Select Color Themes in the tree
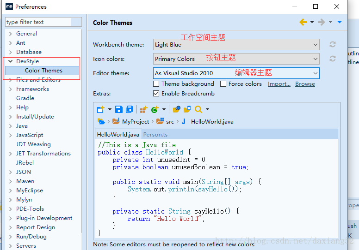Image resolution: width=359 pixels, height=250 pixels. (x=43, y=70)
